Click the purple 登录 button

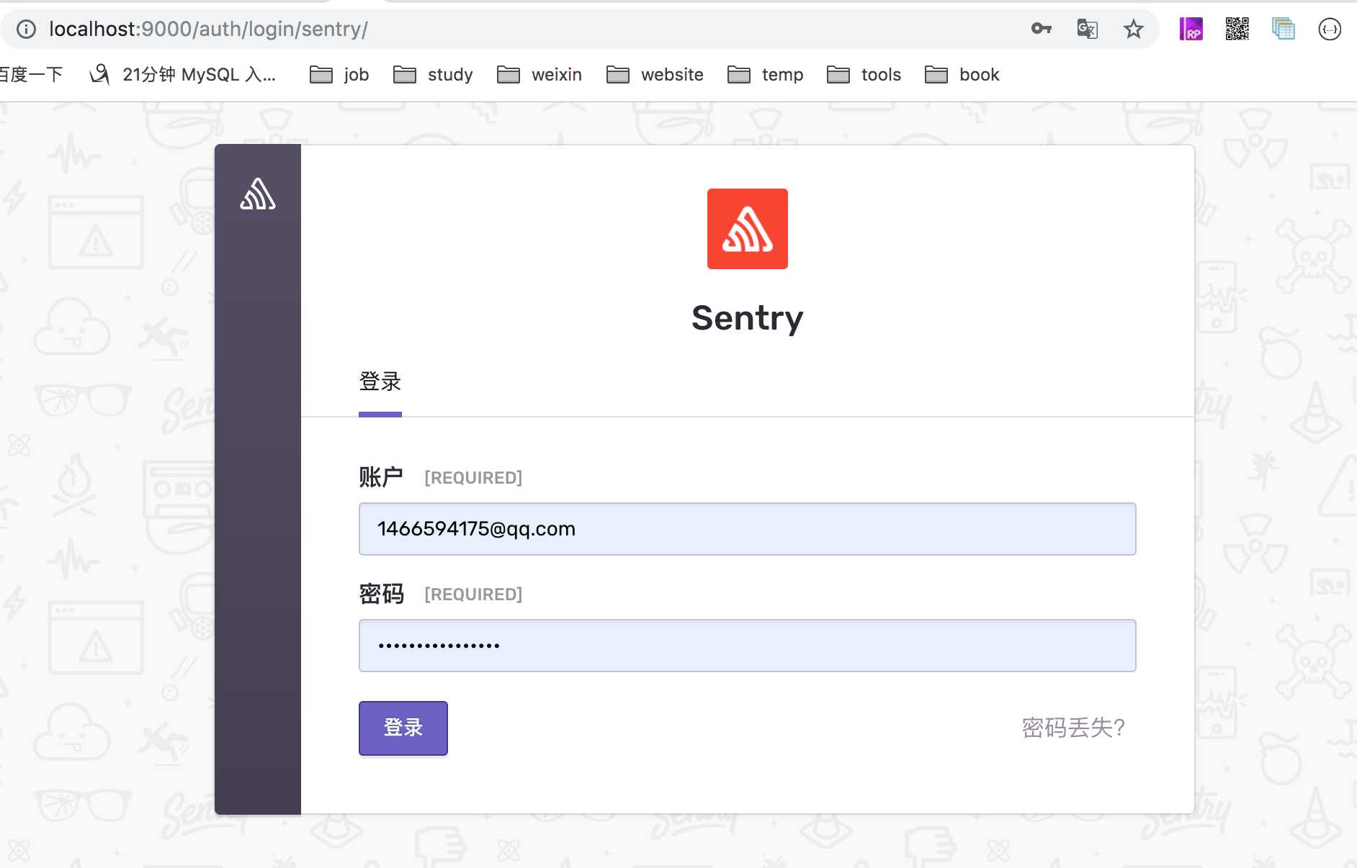pos(403,728)
